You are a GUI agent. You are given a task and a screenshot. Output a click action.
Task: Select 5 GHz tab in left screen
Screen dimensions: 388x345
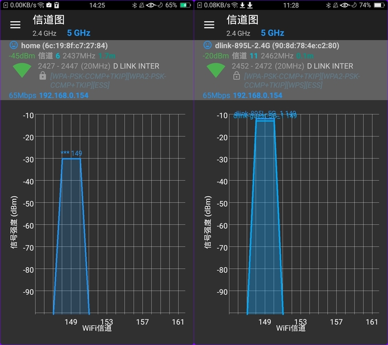79,33
